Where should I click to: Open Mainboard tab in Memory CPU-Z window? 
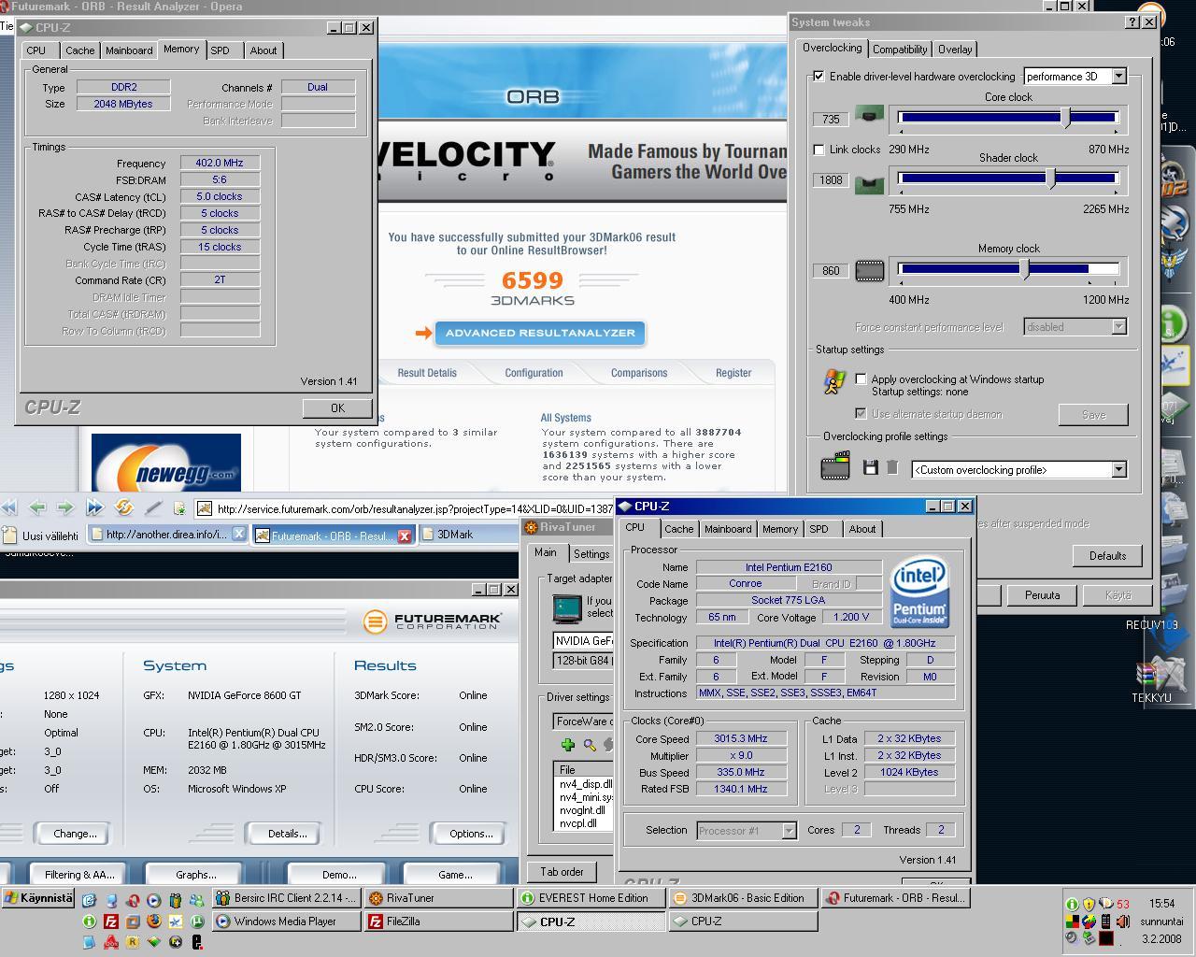click(x=129, y=50)
